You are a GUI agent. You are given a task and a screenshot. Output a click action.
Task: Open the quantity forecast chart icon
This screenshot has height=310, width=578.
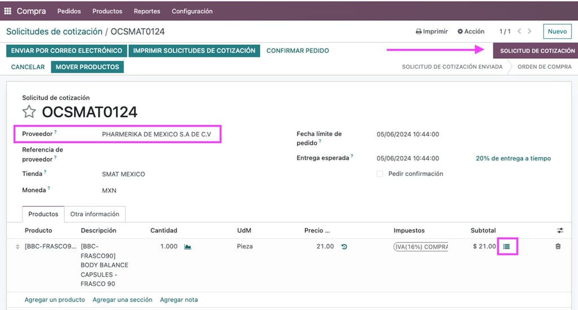click(x=187, y=247)
